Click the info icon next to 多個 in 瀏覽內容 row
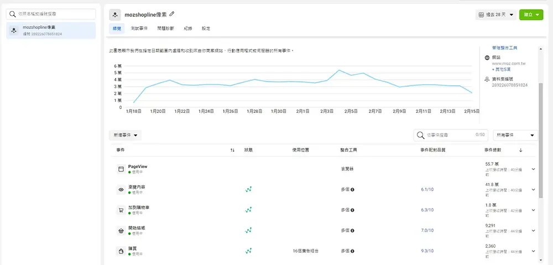The height and width of the screenshot is (265, 553). click(352, 190)
